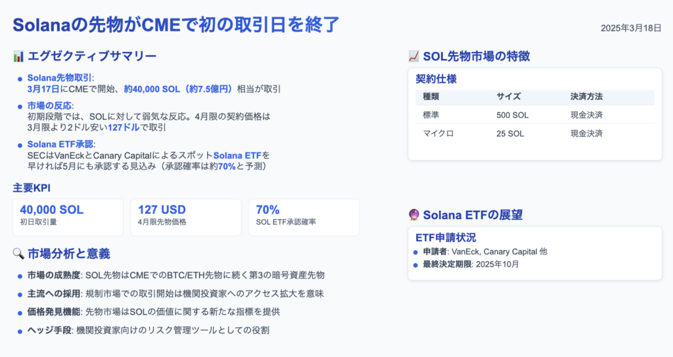Select the 127 USD 4月限先物価格 KPI card

[x=185, y=217]
